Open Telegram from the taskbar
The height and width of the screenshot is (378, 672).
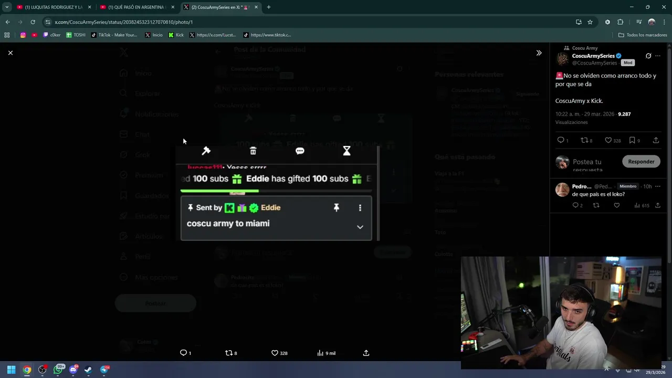104,370
